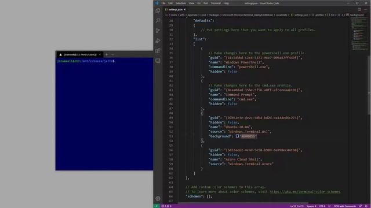This screenshot has height=208, width=371.
Task: Select the settings.json editor tab
Action: [x=176, y=9]
